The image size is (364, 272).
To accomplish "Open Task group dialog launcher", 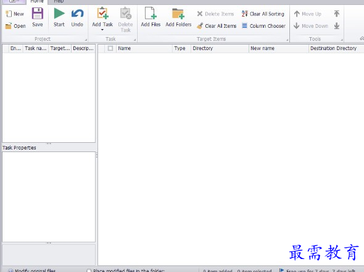I will 135,40.
